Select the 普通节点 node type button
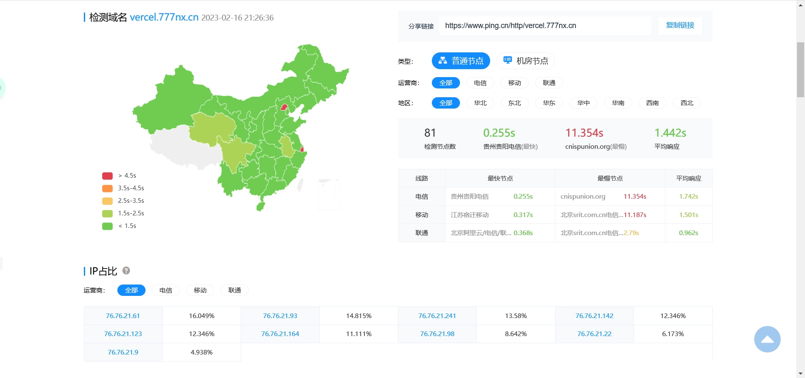 (461, 61)
